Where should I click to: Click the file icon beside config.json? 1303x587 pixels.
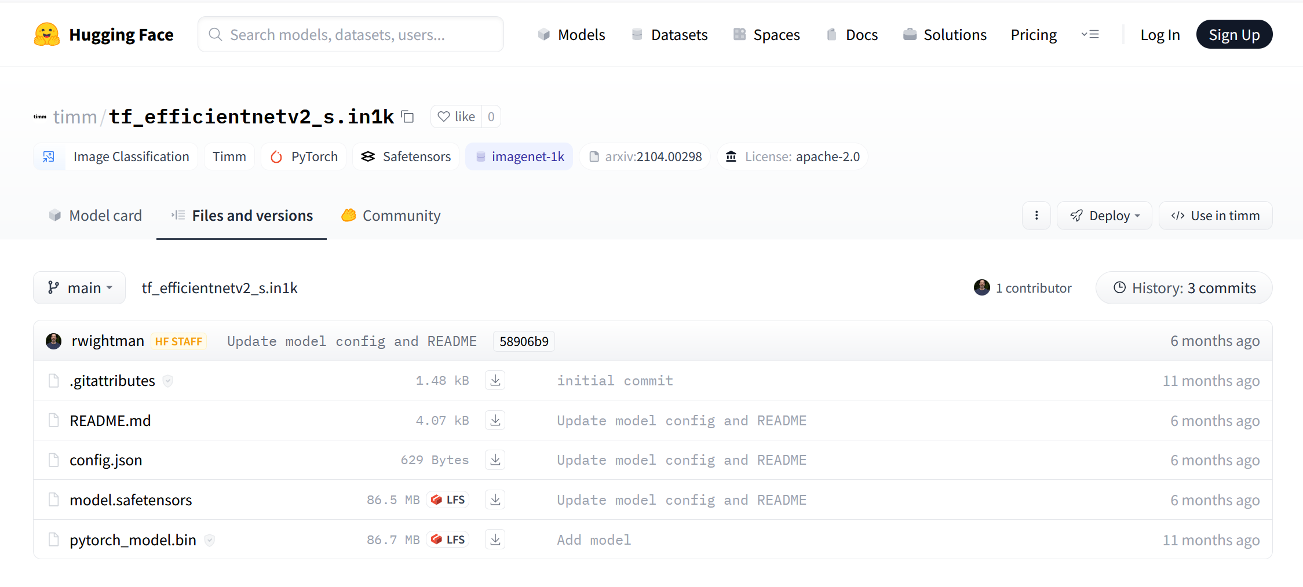pyautogui.click(x=54, y=460)
